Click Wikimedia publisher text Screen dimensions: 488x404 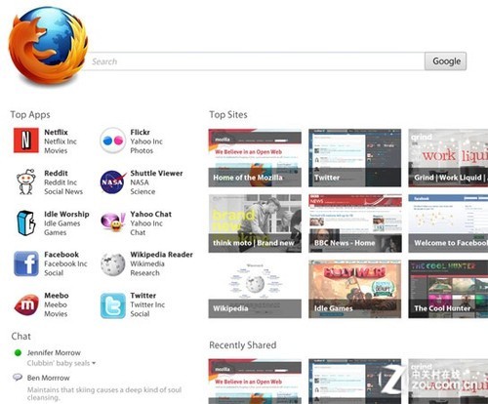[147, 263]
